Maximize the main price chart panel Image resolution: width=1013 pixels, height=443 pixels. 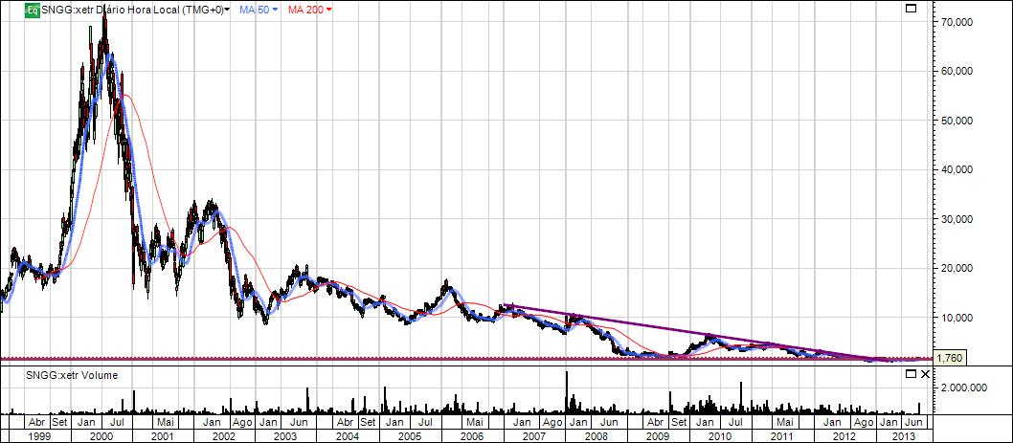point(912,9)
